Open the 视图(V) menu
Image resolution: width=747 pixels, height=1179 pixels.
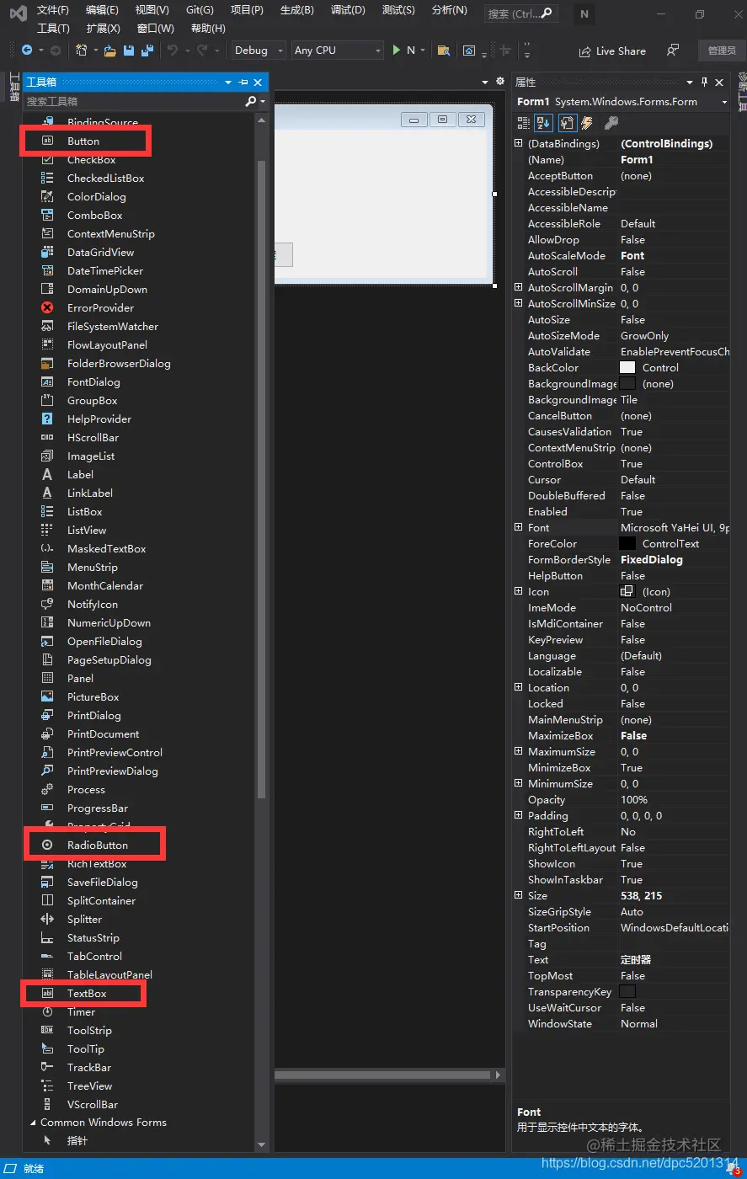(152, 10)
